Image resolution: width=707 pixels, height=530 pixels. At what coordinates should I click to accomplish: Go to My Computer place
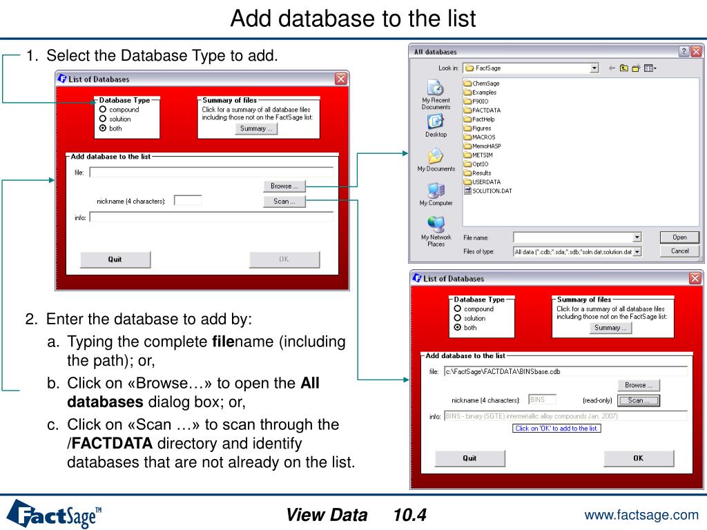point(436,194)
